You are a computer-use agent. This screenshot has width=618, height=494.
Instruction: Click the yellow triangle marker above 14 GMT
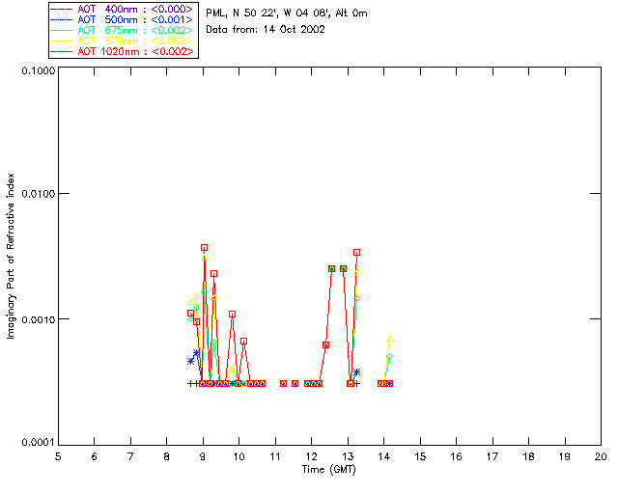point(390,339)
